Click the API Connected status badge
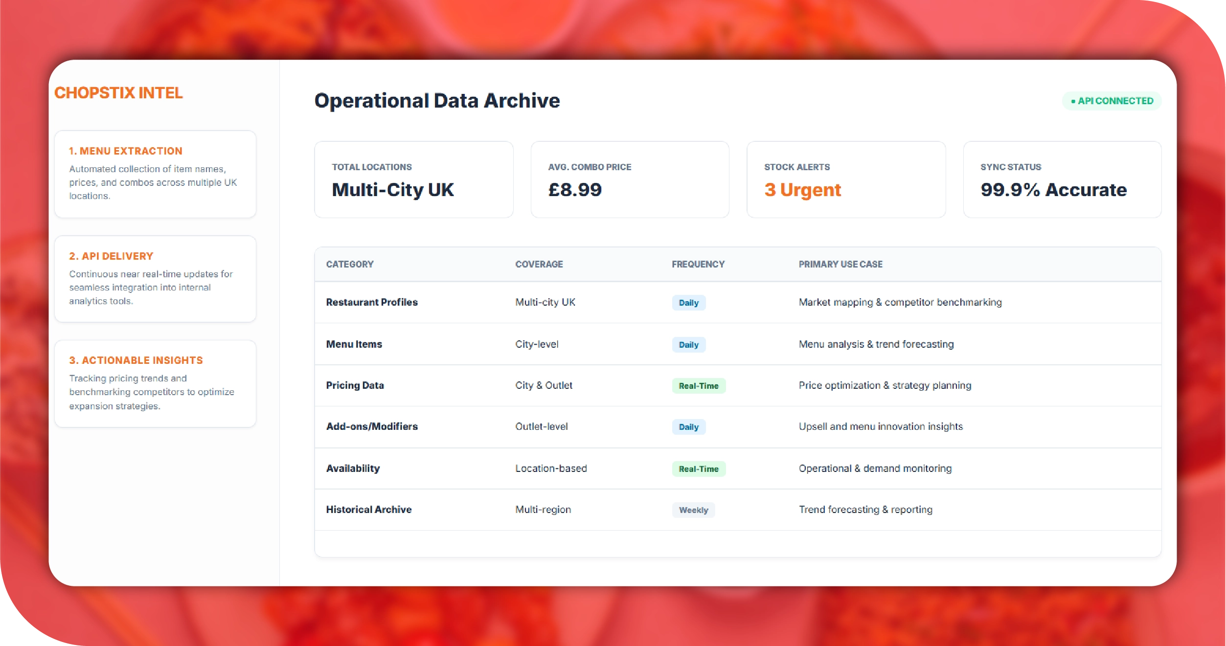The width and height of the screenshot is (1226, 646). [1112, 101]
